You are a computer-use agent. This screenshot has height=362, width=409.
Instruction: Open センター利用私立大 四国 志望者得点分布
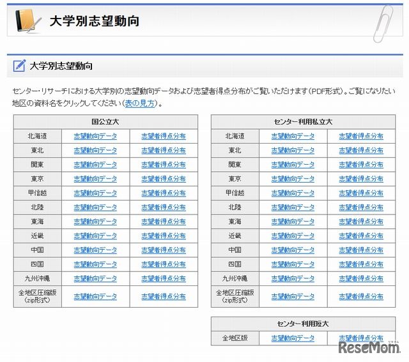pos(361,264)
